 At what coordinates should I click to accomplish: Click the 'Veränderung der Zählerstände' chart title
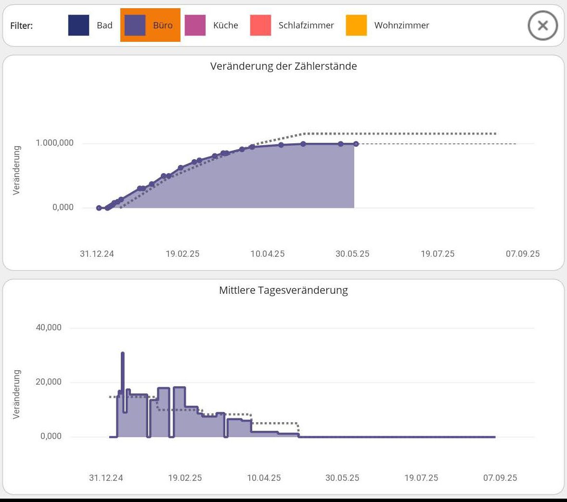(283, 66)
